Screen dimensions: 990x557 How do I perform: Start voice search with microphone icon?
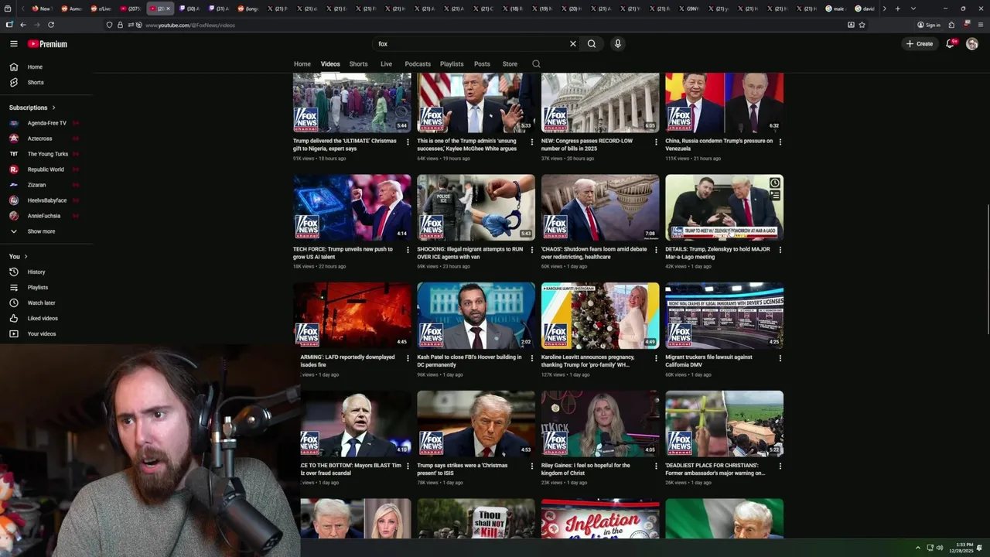point(617,44)
